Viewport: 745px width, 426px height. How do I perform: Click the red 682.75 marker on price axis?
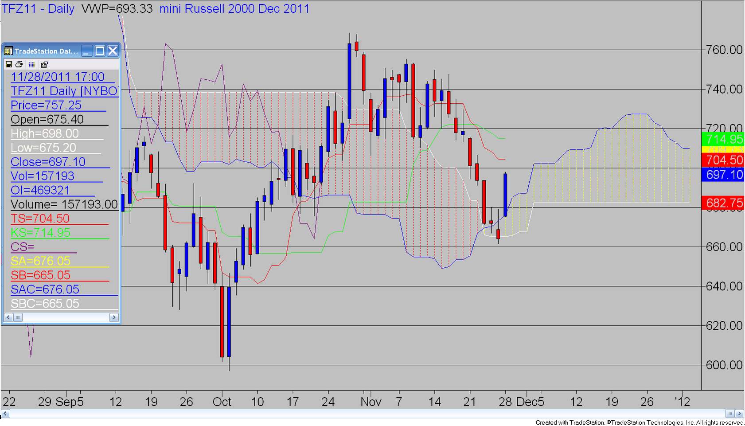tap(723, 203)
